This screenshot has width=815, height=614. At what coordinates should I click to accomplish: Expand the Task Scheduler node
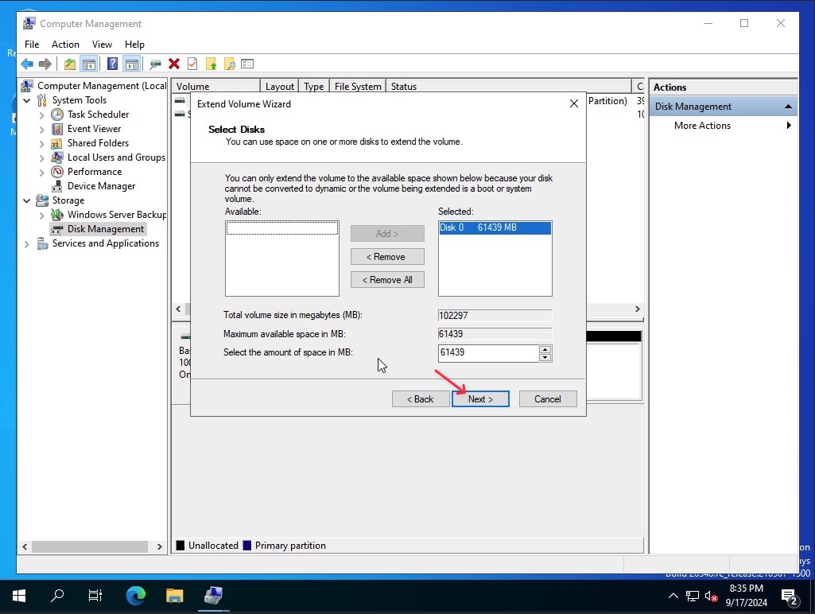[41, 115]
